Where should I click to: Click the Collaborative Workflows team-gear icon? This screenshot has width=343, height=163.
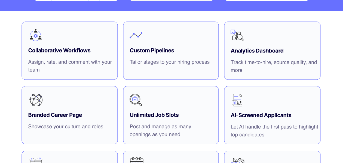coord(35,35)
